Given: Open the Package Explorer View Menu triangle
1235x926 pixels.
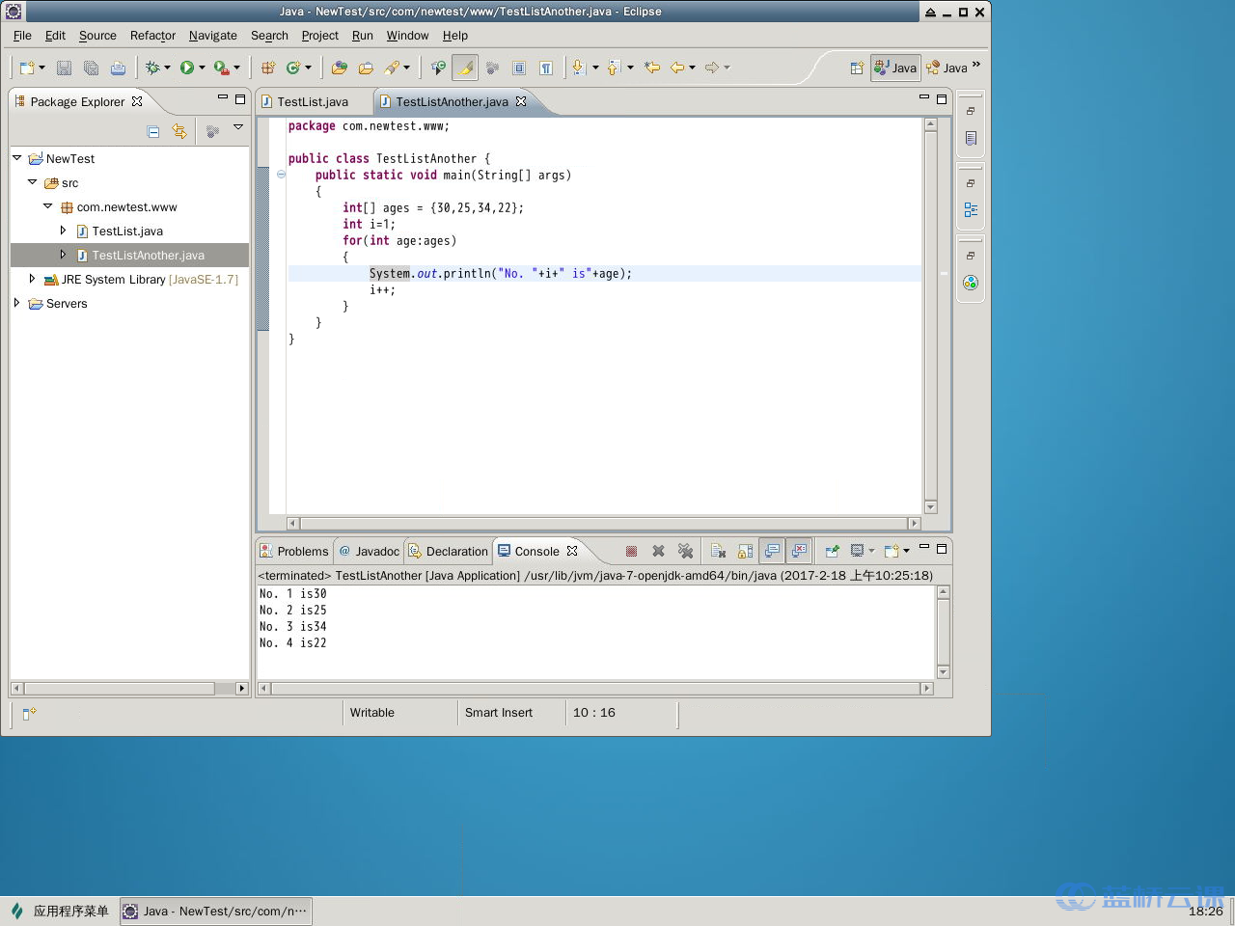Looking at the screenshot, I should (238, 127).
